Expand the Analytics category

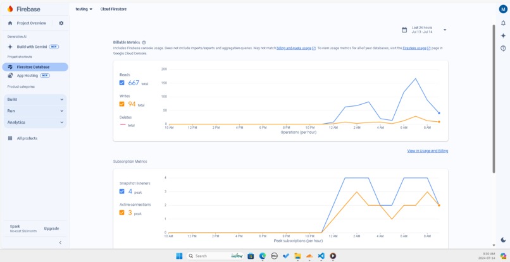point(35,122)
